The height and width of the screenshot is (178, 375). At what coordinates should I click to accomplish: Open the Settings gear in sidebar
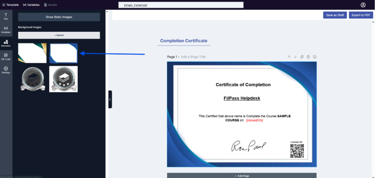(6, 70)
